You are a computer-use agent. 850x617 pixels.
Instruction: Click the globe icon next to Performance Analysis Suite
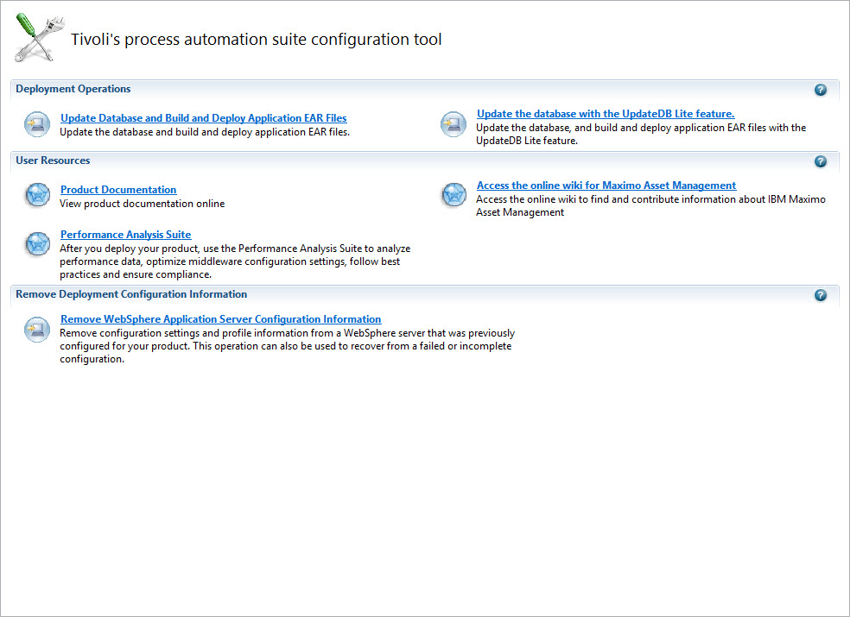37,243
